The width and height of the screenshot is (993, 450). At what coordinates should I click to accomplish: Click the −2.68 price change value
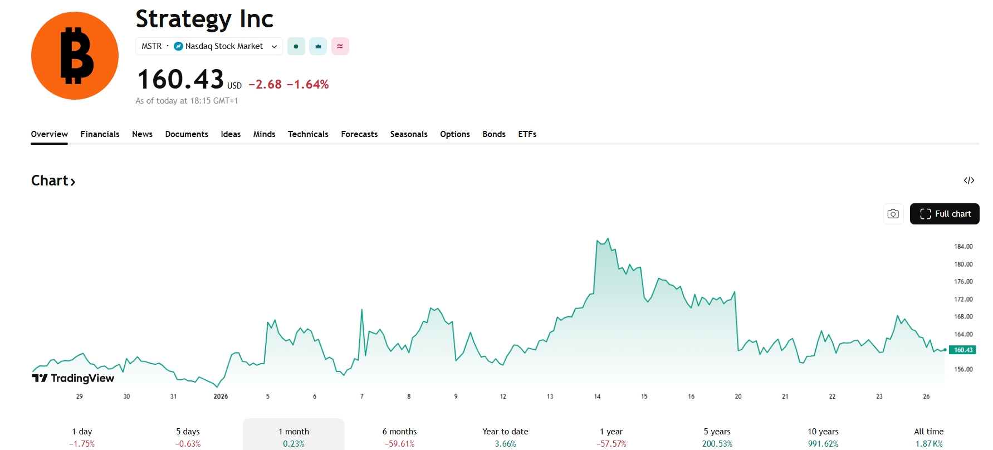pos(265,84)
